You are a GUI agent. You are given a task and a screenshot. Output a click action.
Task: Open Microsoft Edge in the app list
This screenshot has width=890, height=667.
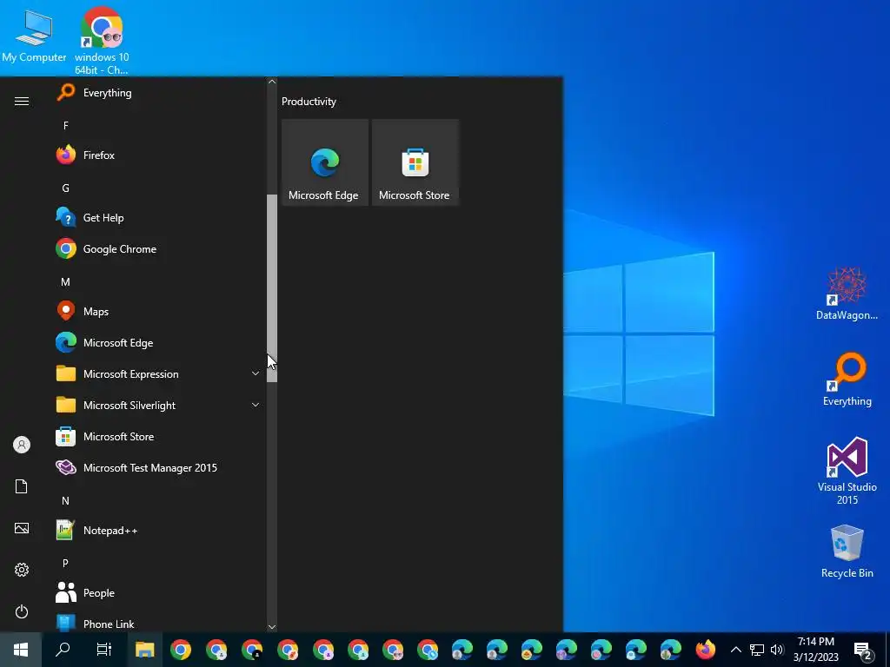[x=157, y=342]
